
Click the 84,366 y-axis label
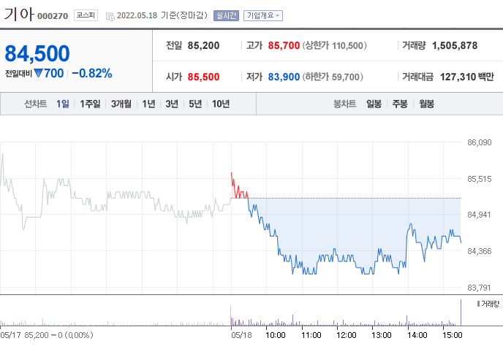coord(480,251)
